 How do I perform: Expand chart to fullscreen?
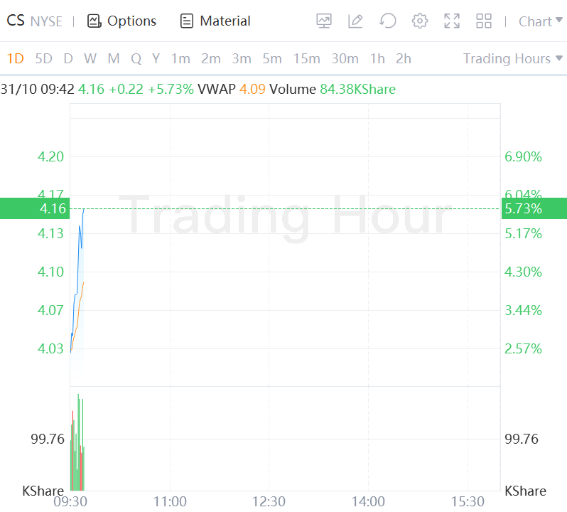tap(452, 21)
